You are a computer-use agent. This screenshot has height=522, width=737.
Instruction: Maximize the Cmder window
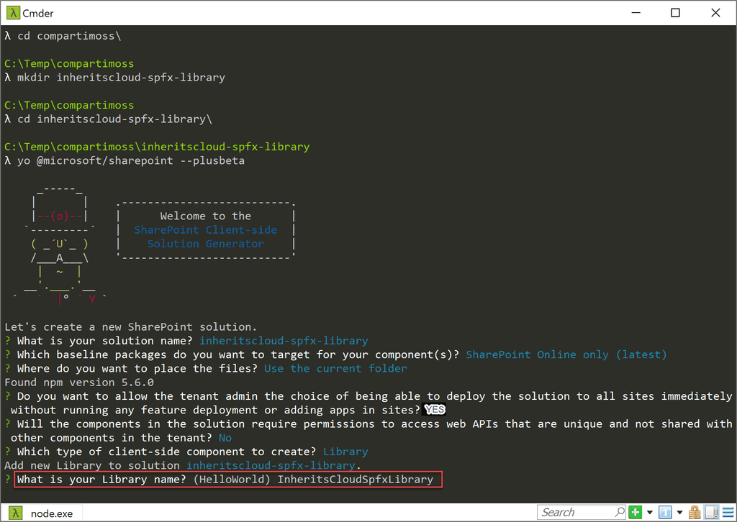pyautogui.click(x=675, y=13)
